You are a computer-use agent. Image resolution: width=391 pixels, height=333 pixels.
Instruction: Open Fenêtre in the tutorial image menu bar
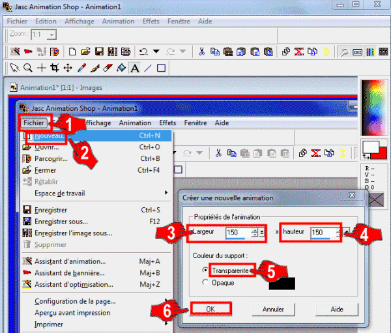pos(195,123)
